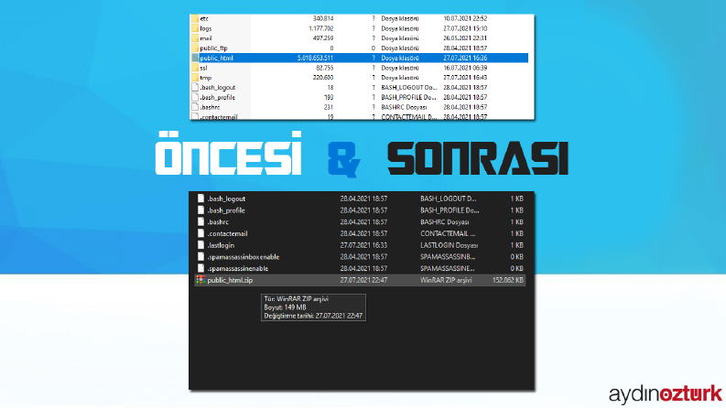The height and width of the screenshot is (408, 726).
Task: Click the date 26.05.2021 22:31
Action: (465, 38)
